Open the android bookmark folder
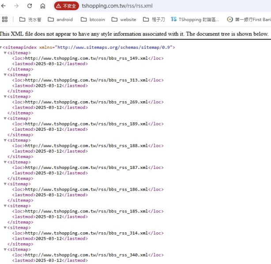This screenshot has width=271, height=264. [x=60, y=19]
